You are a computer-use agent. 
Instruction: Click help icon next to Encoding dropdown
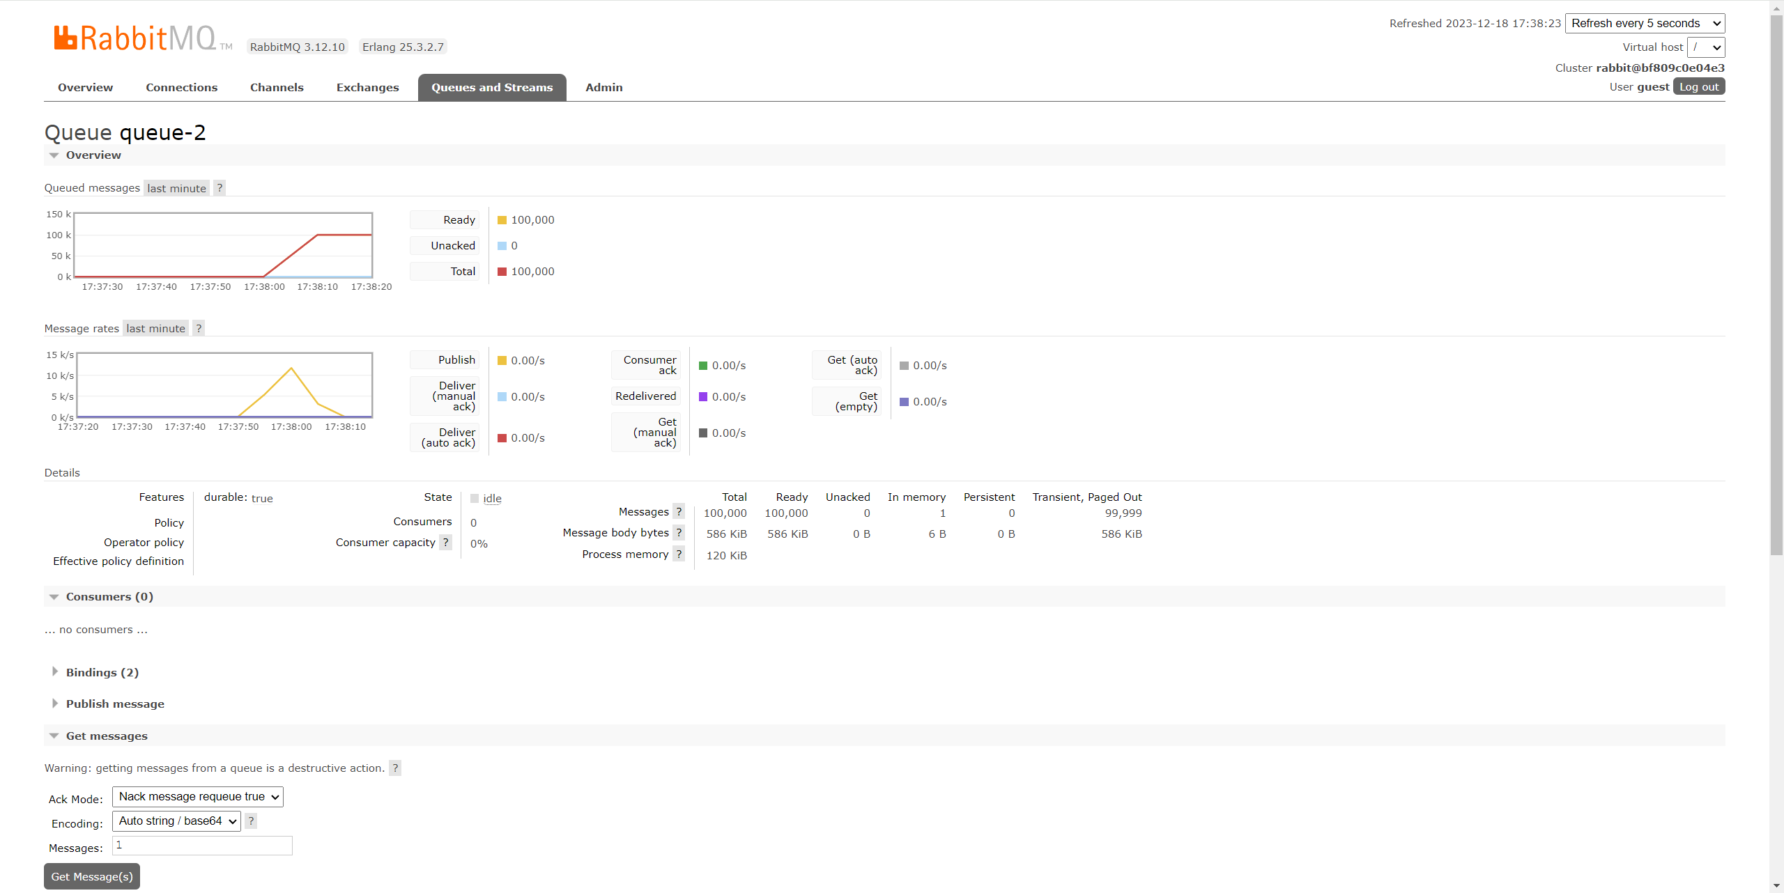(x=252, y=821)
